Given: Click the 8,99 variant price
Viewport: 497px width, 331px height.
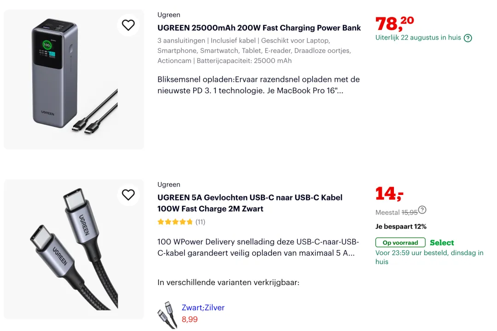Looking at the screenshot, I should 190,319.
